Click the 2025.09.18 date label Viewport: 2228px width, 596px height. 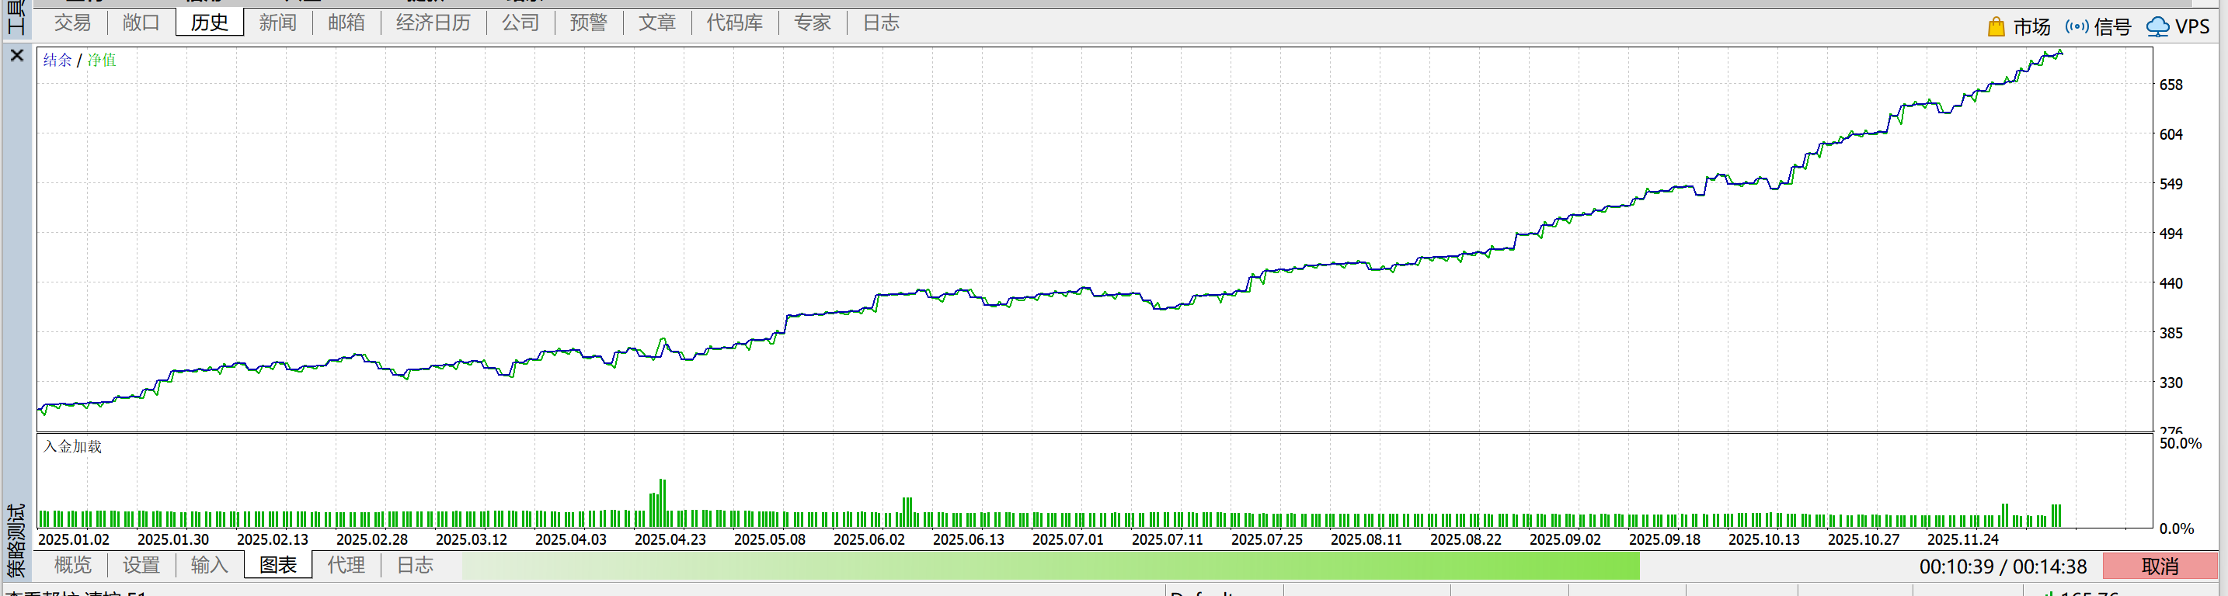point(1665,540)
